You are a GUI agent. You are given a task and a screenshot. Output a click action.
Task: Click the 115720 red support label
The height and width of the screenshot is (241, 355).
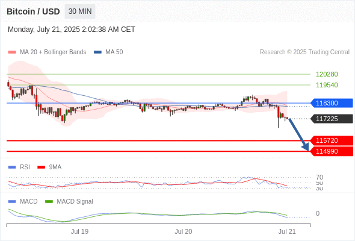[x=332, y=140]
